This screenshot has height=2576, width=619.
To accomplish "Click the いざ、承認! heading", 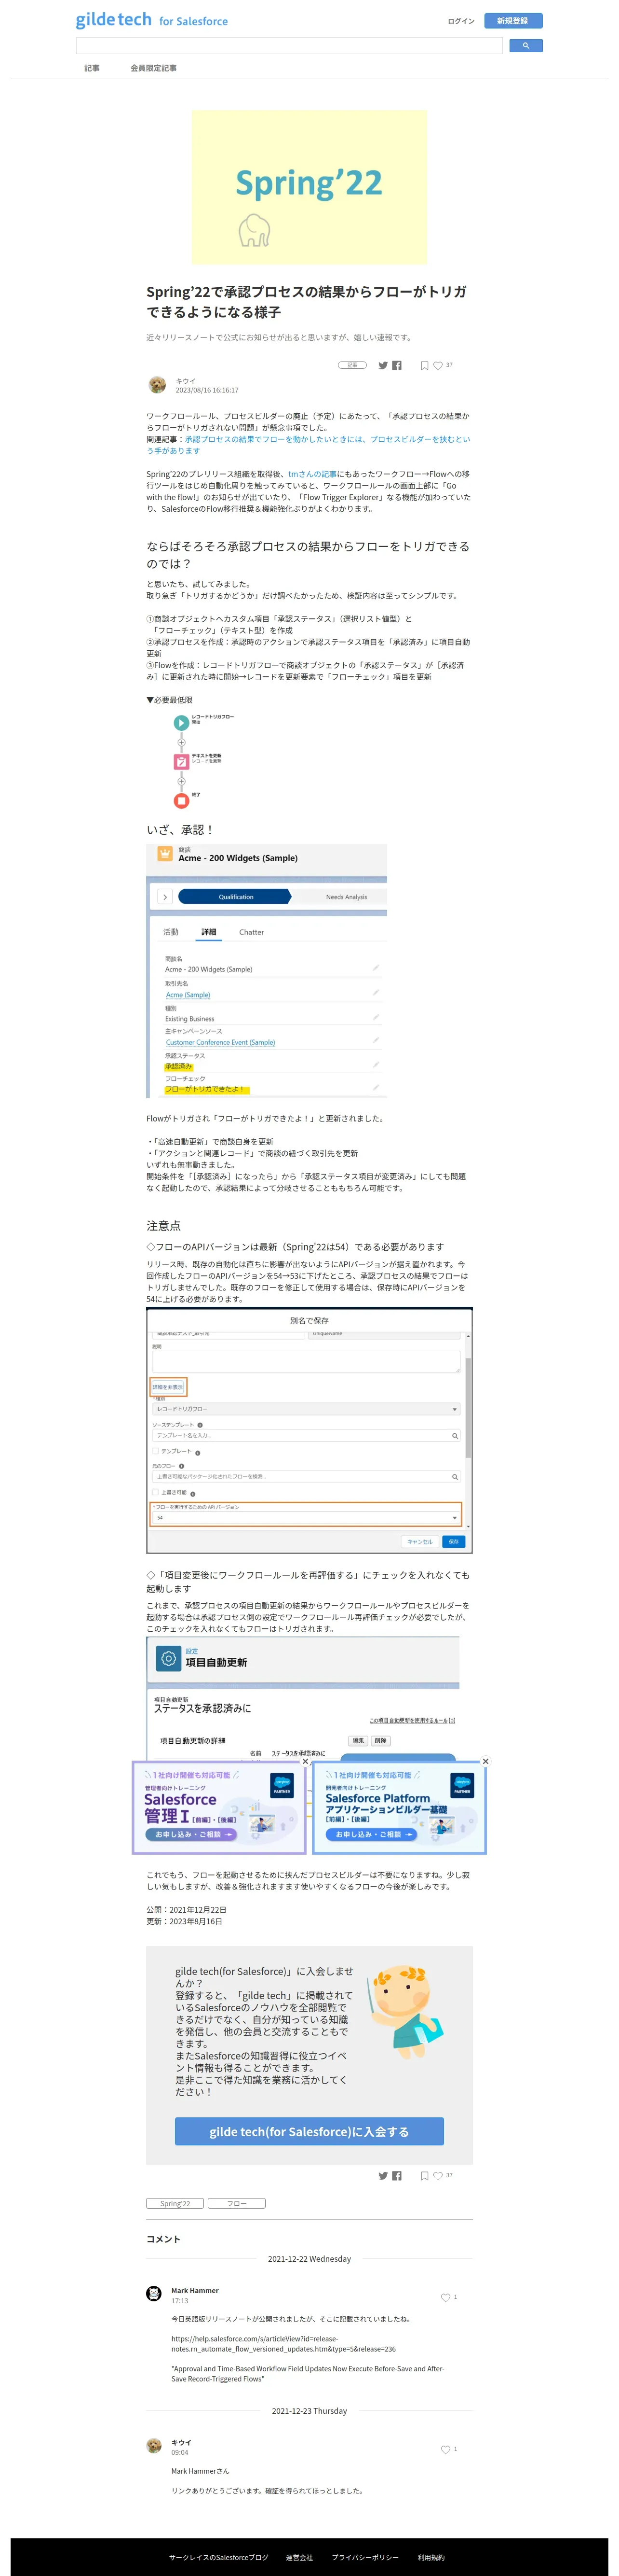I will [x=181, y=830].
